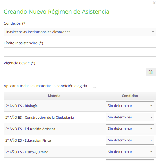The image size is (158, 161).
Task: Open Educación Física condition dropdown
Action: (x=130, y=140)
